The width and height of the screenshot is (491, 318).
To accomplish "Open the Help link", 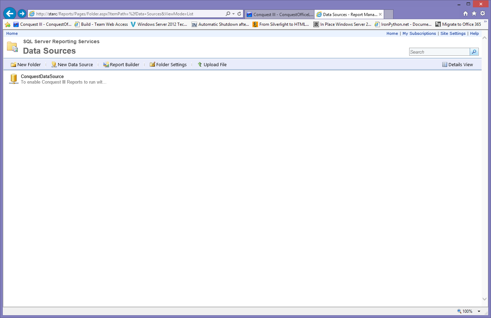I will [474, 33].
